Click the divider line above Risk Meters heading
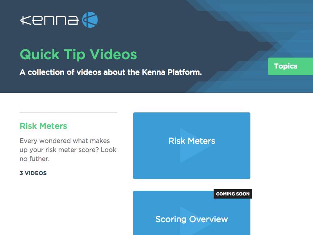This screenshot has height=235, width=313. [x=68, y=113]
